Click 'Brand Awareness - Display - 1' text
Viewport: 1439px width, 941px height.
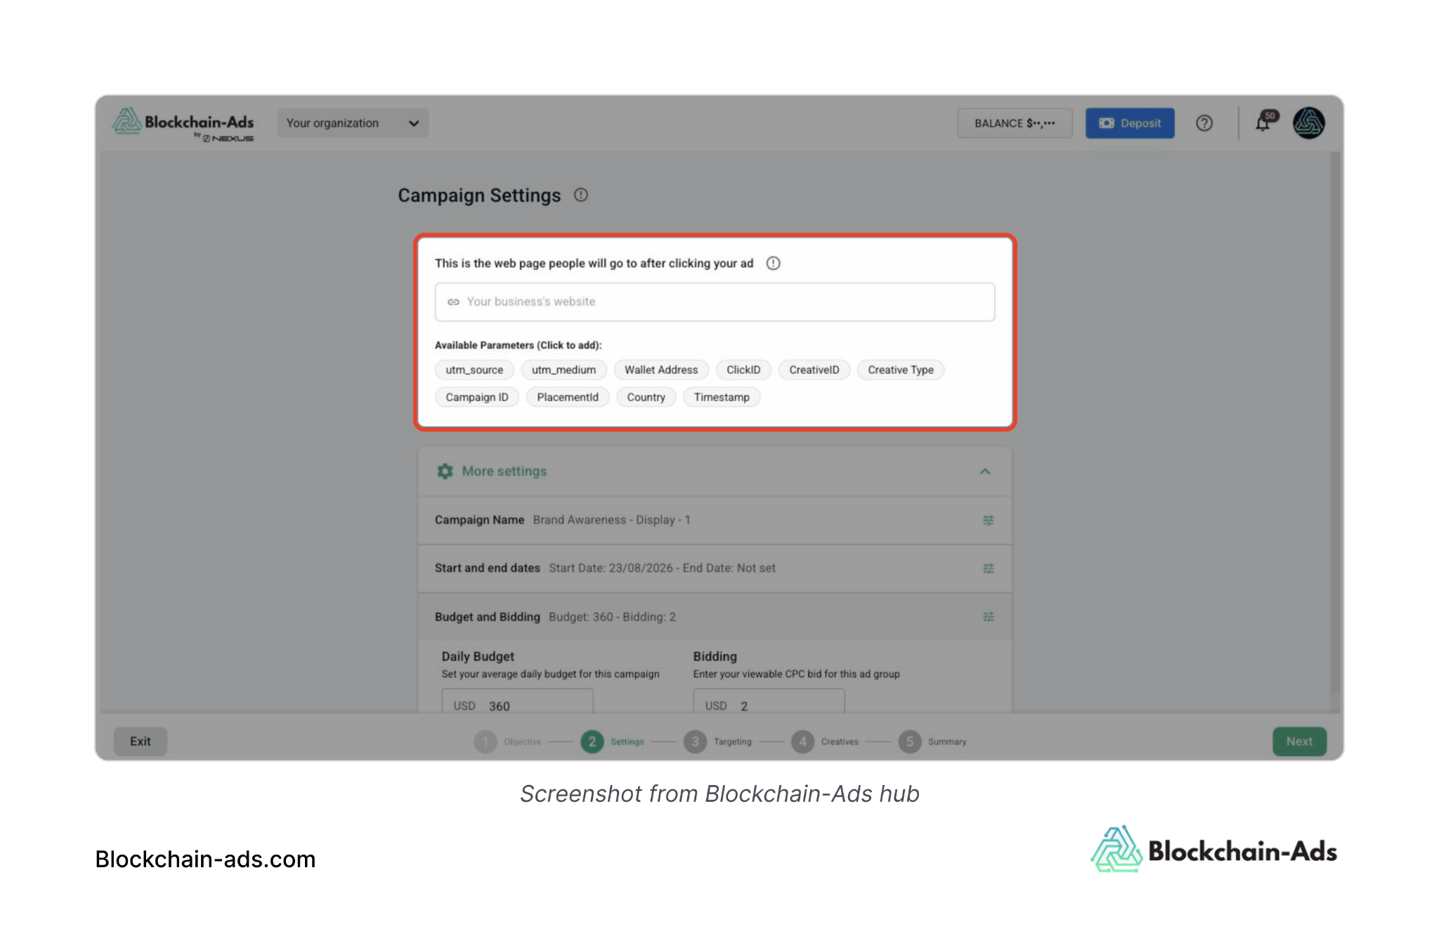click(611, 520)
